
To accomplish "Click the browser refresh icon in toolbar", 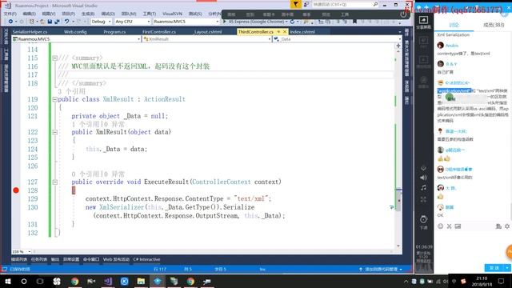I will pyautogui.click(x=293, y=22).
